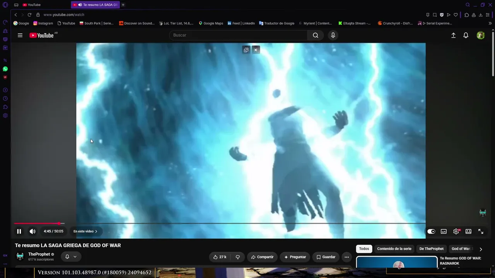Dislike the video
Screen dimensions: 495x278
click(238, 257)
